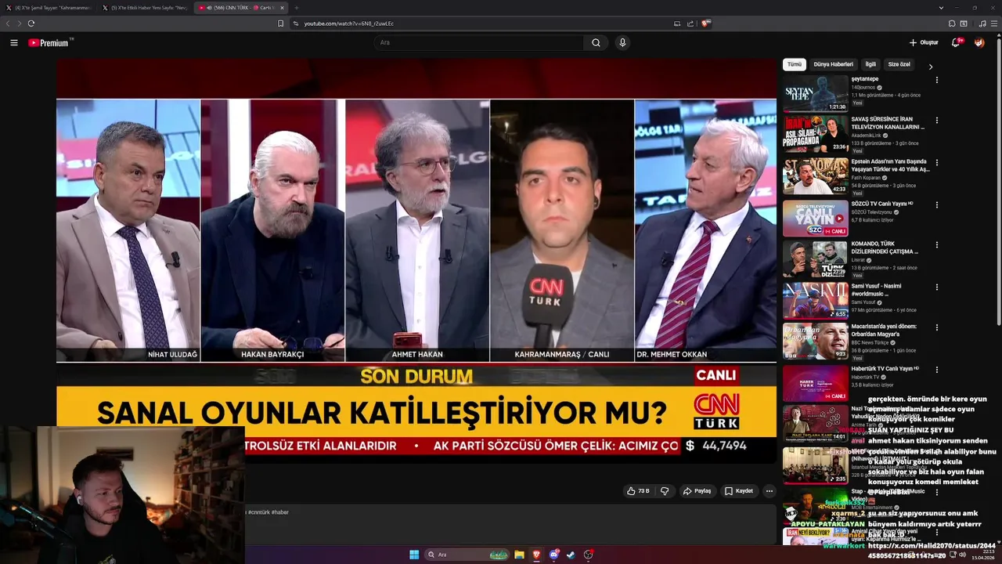Image resolution: width=1002 pixels, height=564 pixels.
Task: Select the CNN TÜRK YouTube tab
Action: (241, 7)
